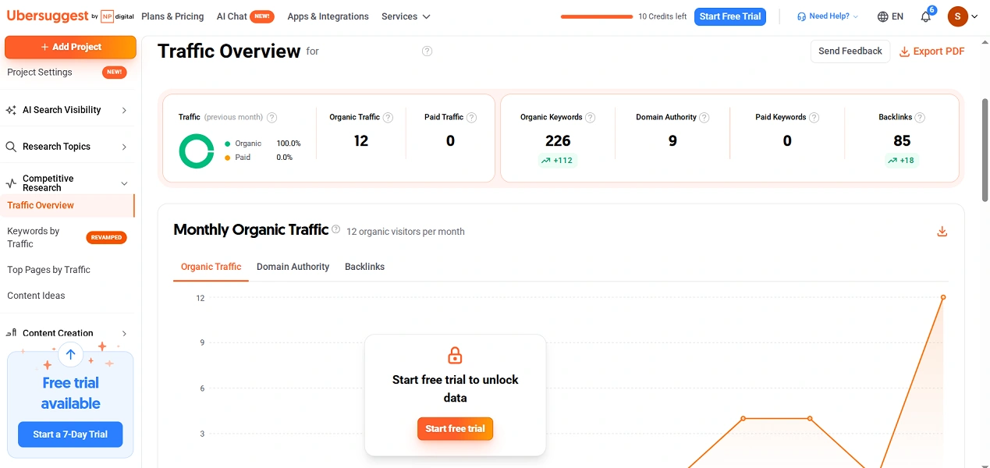Expand Research Topics section
This screenshot has width=990, height=468.
[125, 147]
